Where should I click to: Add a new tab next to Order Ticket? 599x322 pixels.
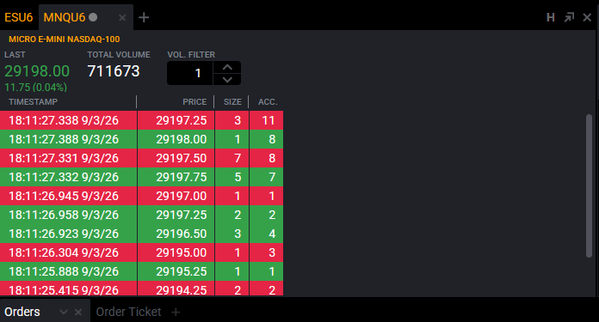pos(176,312)
